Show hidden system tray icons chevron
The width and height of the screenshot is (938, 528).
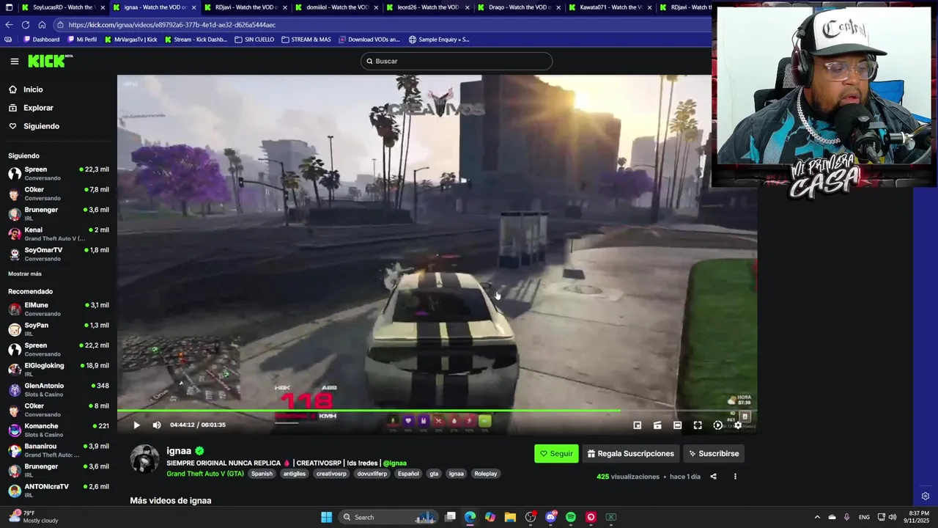pyautogui.click(x=817, y=517)
